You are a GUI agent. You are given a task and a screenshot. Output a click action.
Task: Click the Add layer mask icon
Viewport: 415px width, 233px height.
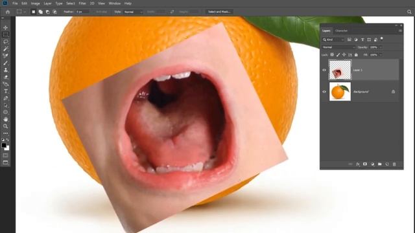point(365,164)
